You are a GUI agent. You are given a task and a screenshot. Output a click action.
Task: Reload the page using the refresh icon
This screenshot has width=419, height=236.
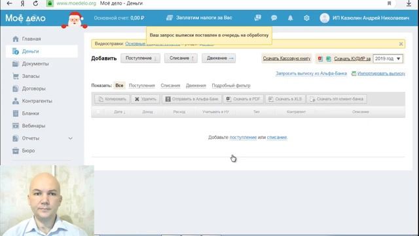35,3
